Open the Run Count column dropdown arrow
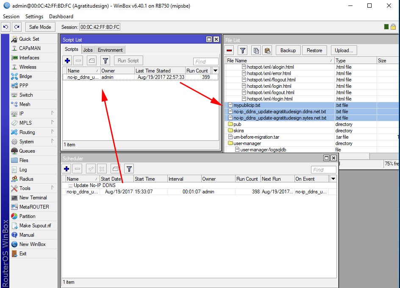The image size is (400, 288). (215, 70)
